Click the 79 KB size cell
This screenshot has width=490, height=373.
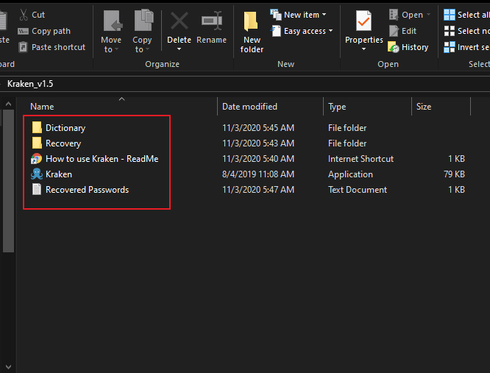point(455,174)
